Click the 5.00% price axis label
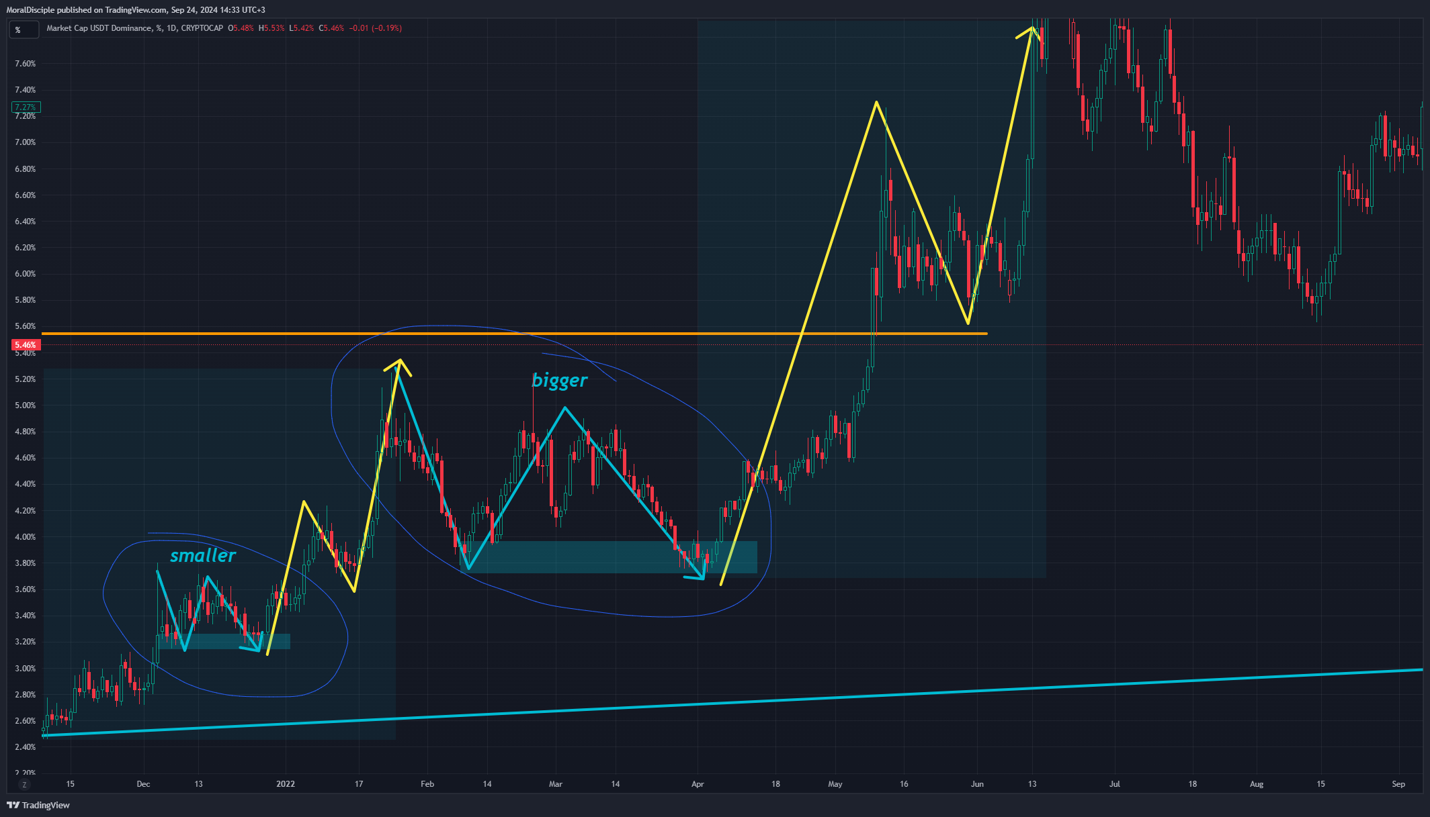The image size is (1430, 817). click(26, 405)
